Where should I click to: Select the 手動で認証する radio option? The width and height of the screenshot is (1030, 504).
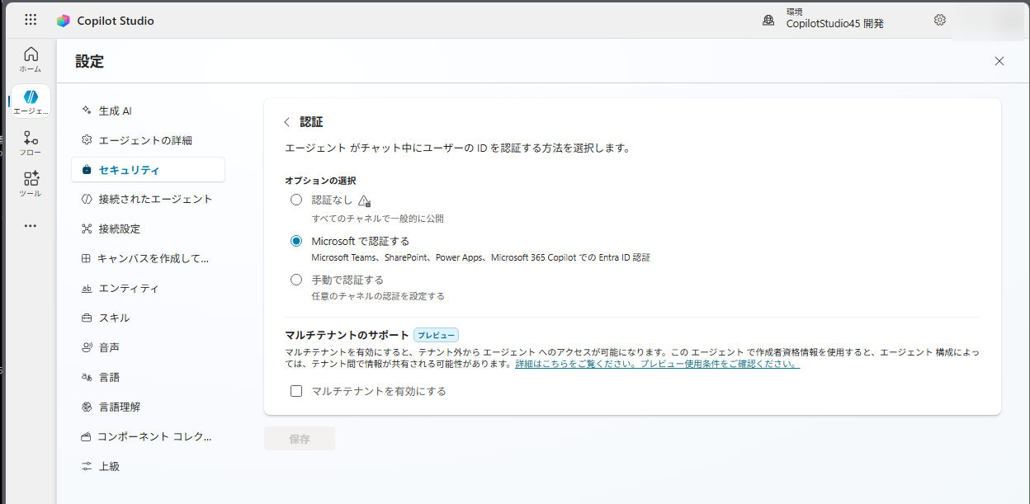coord(296,280)
